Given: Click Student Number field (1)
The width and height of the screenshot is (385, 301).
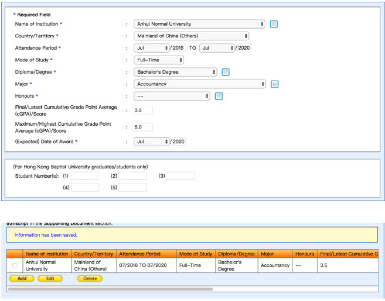Looking at the screenshot, I should (x=85, y=176).
